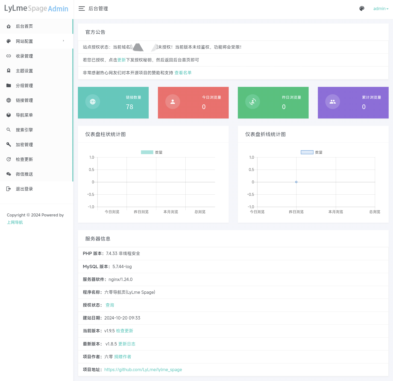
Task: Toggle the sidebar with the hamburger icon
Action: 81,8
